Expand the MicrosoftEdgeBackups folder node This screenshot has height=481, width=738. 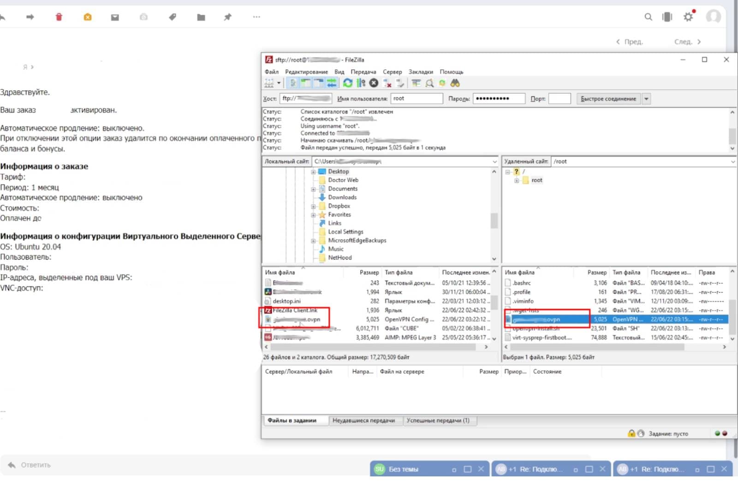(x=313, y=241)
